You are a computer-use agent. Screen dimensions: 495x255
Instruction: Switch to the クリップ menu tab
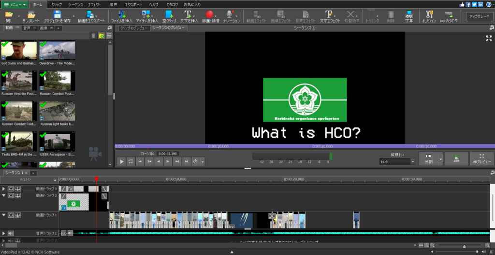coord(57,5)
